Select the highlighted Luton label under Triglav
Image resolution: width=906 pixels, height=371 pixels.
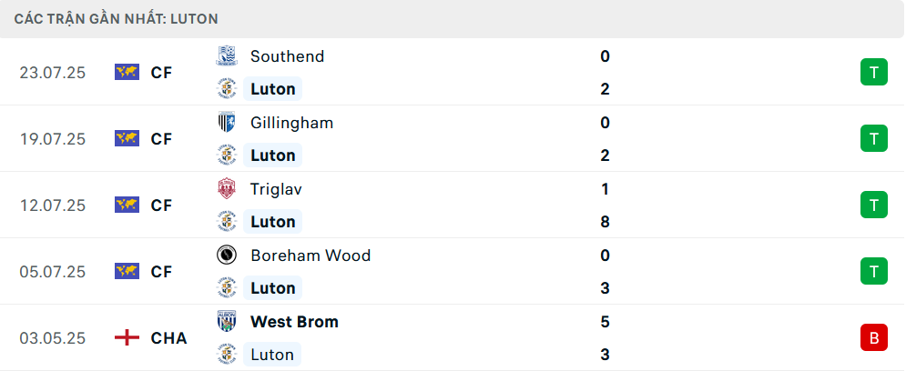(273, 222)
